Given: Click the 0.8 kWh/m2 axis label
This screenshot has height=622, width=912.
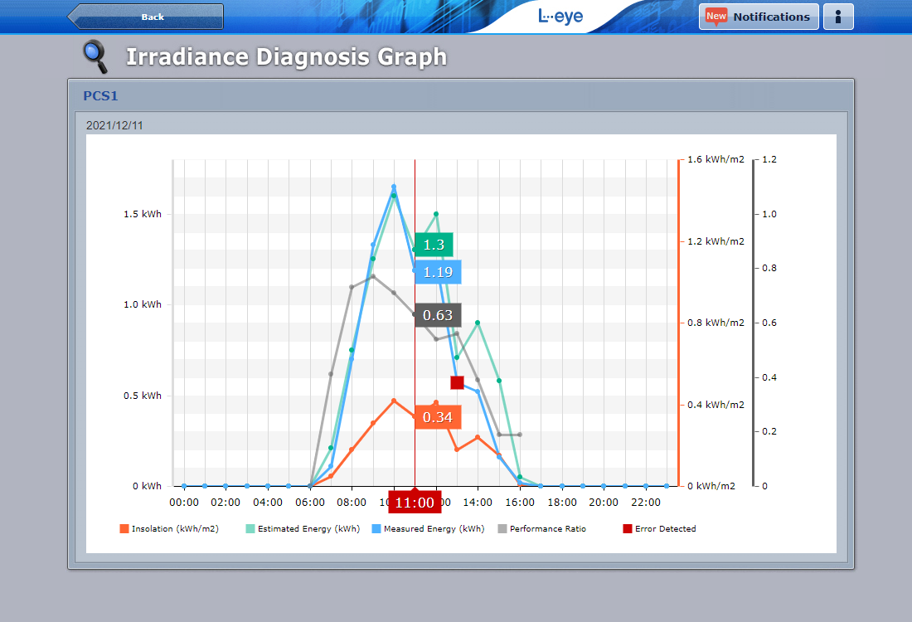Looking at the screenshot, I should point(716,323).
